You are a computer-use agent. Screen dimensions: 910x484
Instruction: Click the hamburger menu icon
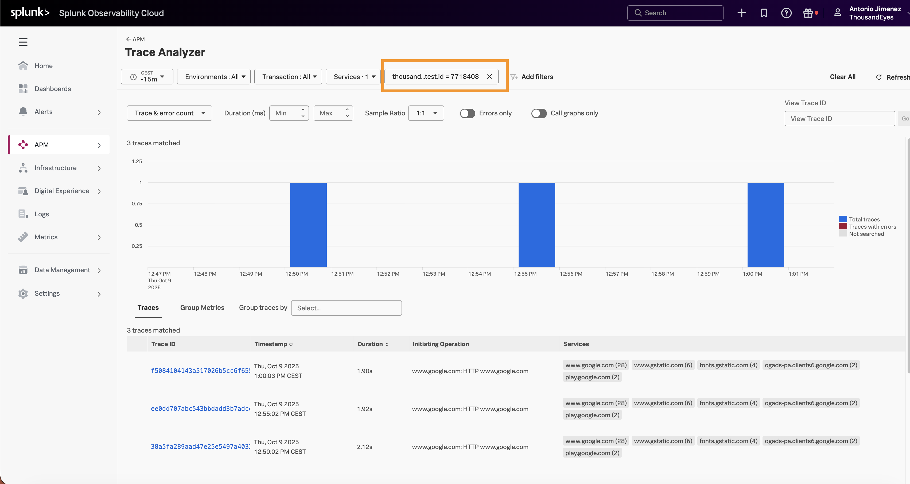23,42
